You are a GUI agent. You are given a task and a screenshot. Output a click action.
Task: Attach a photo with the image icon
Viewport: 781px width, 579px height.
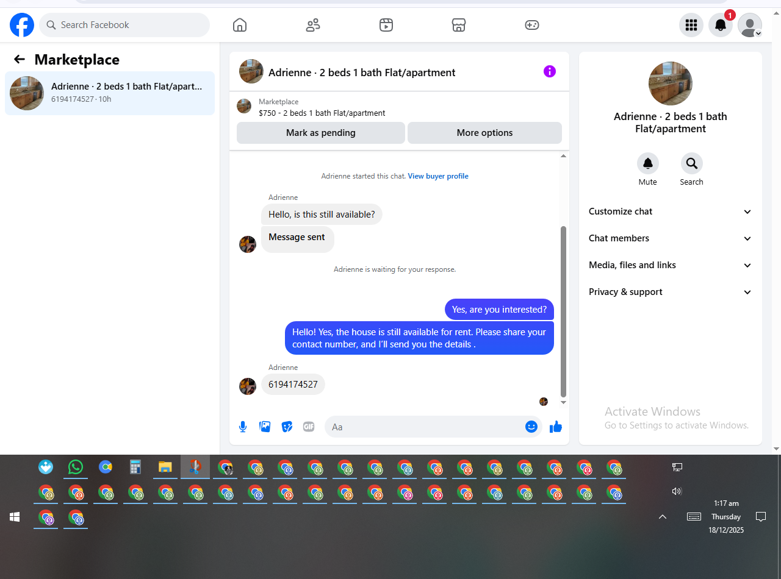pyautogui.click(x=265, y=427)
